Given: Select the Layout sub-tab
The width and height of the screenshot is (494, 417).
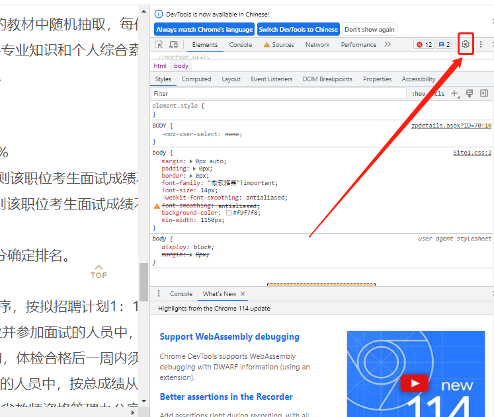Looking at the screenshot, I should click(231, 79).
